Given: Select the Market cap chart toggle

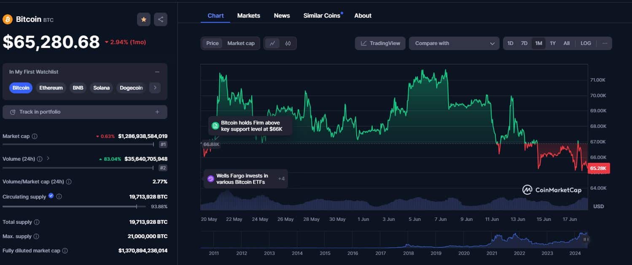Looking at the screenshot, I should [x=241, y=43].
